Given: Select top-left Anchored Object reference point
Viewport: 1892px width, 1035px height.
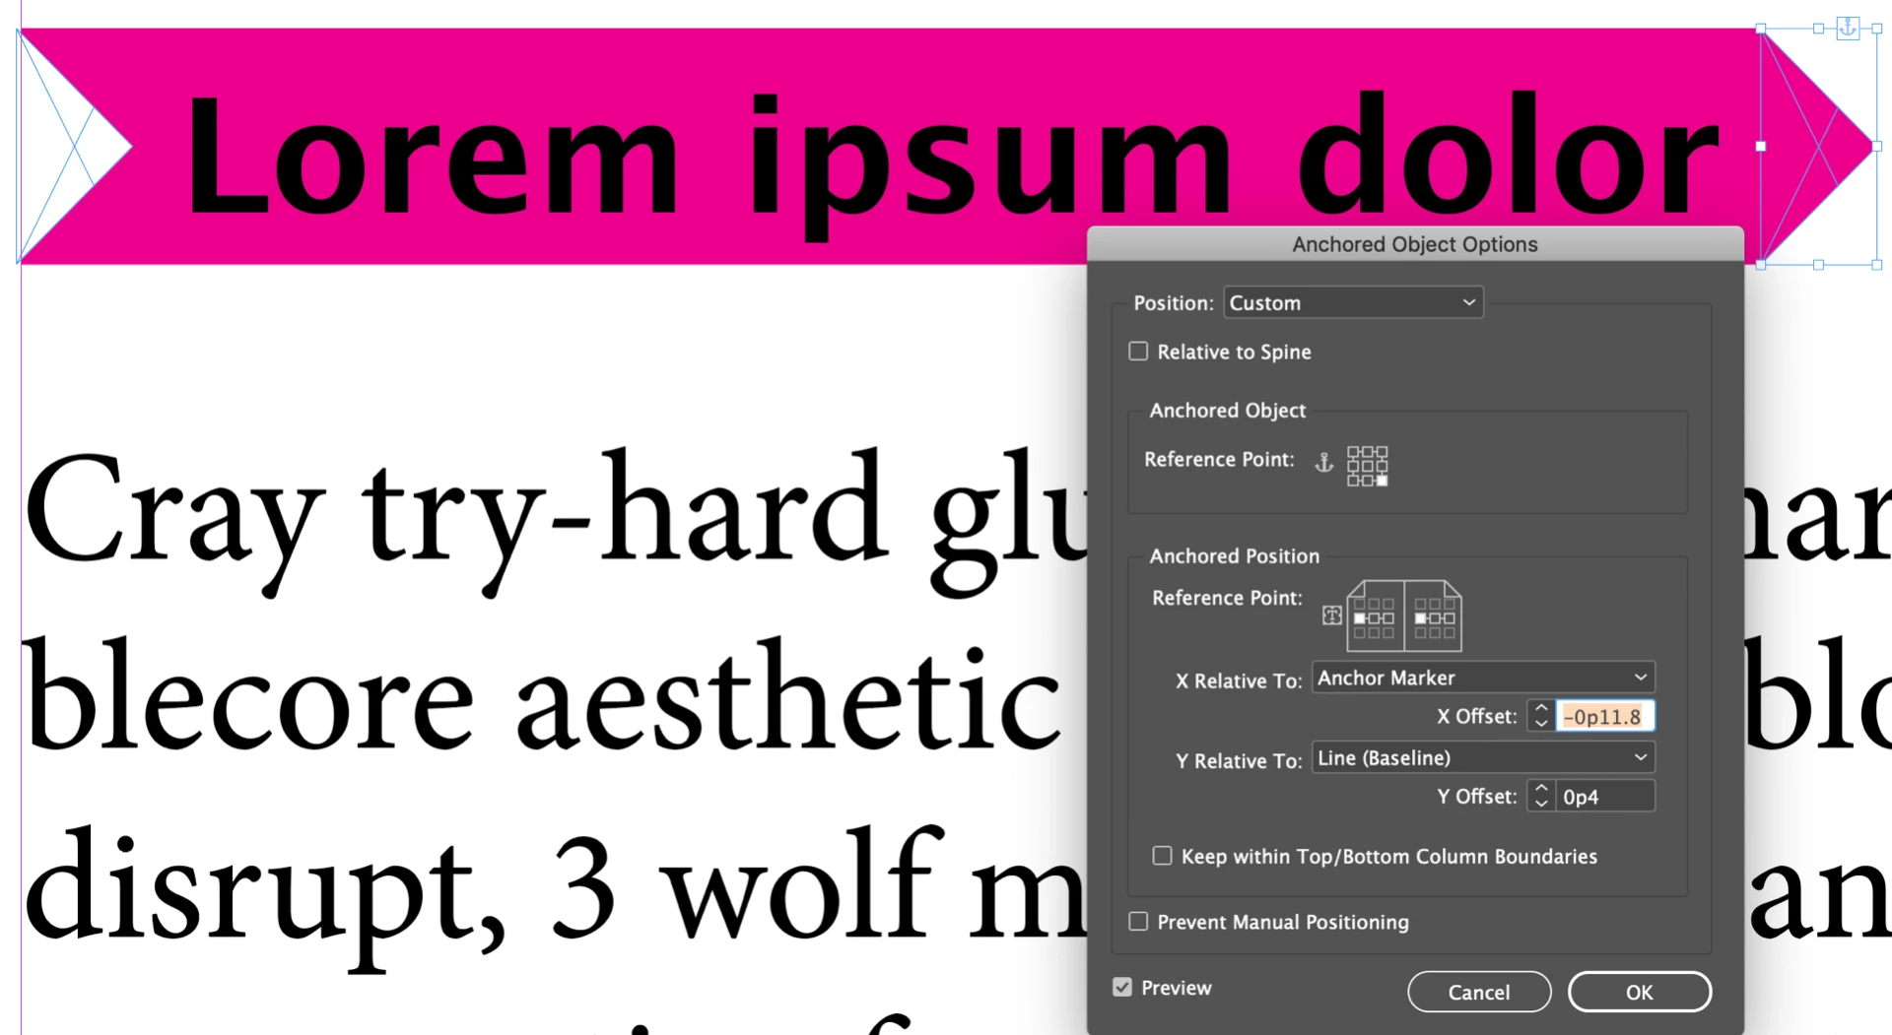Looking at the screenshot, I should pos(1353,452).
